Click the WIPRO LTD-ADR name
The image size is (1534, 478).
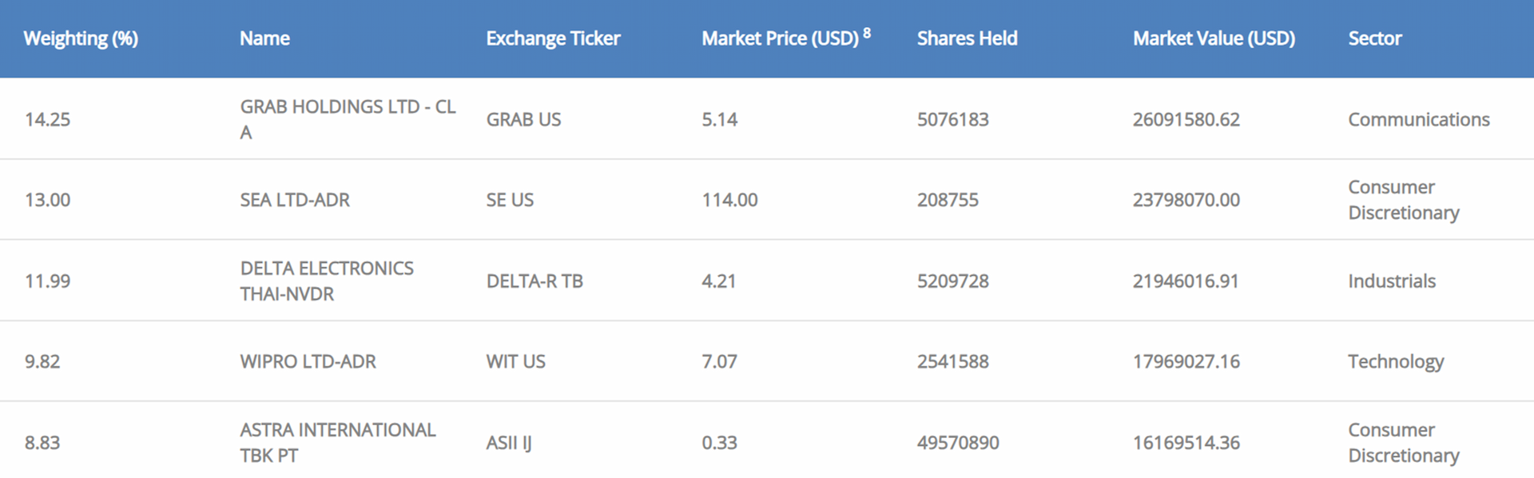[308, 361]
